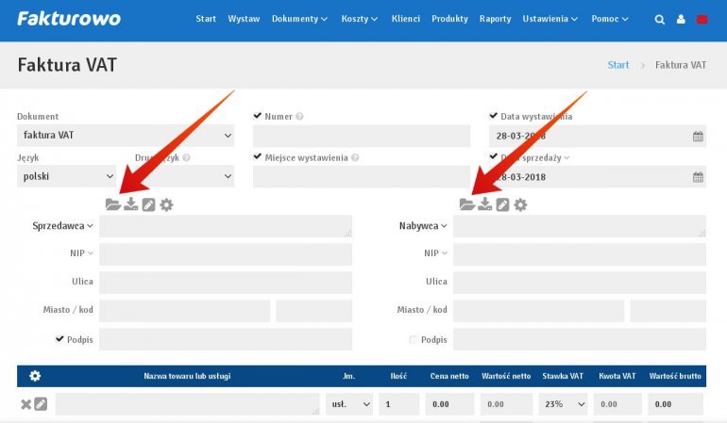Expand the Dokument type dropdown
The width and height of the screenshot is (727, 423).
(126, 137)
